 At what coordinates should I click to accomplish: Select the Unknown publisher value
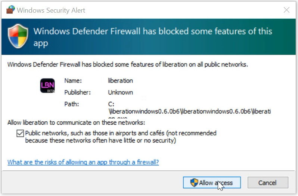tap(120, 92)
